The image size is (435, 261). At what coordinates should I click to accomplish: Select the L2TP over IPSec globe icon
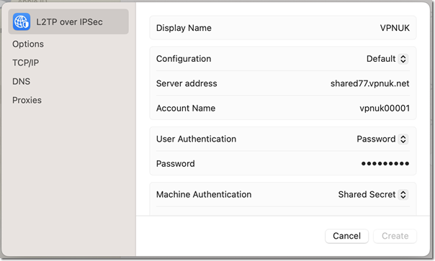tap(22, 22)
